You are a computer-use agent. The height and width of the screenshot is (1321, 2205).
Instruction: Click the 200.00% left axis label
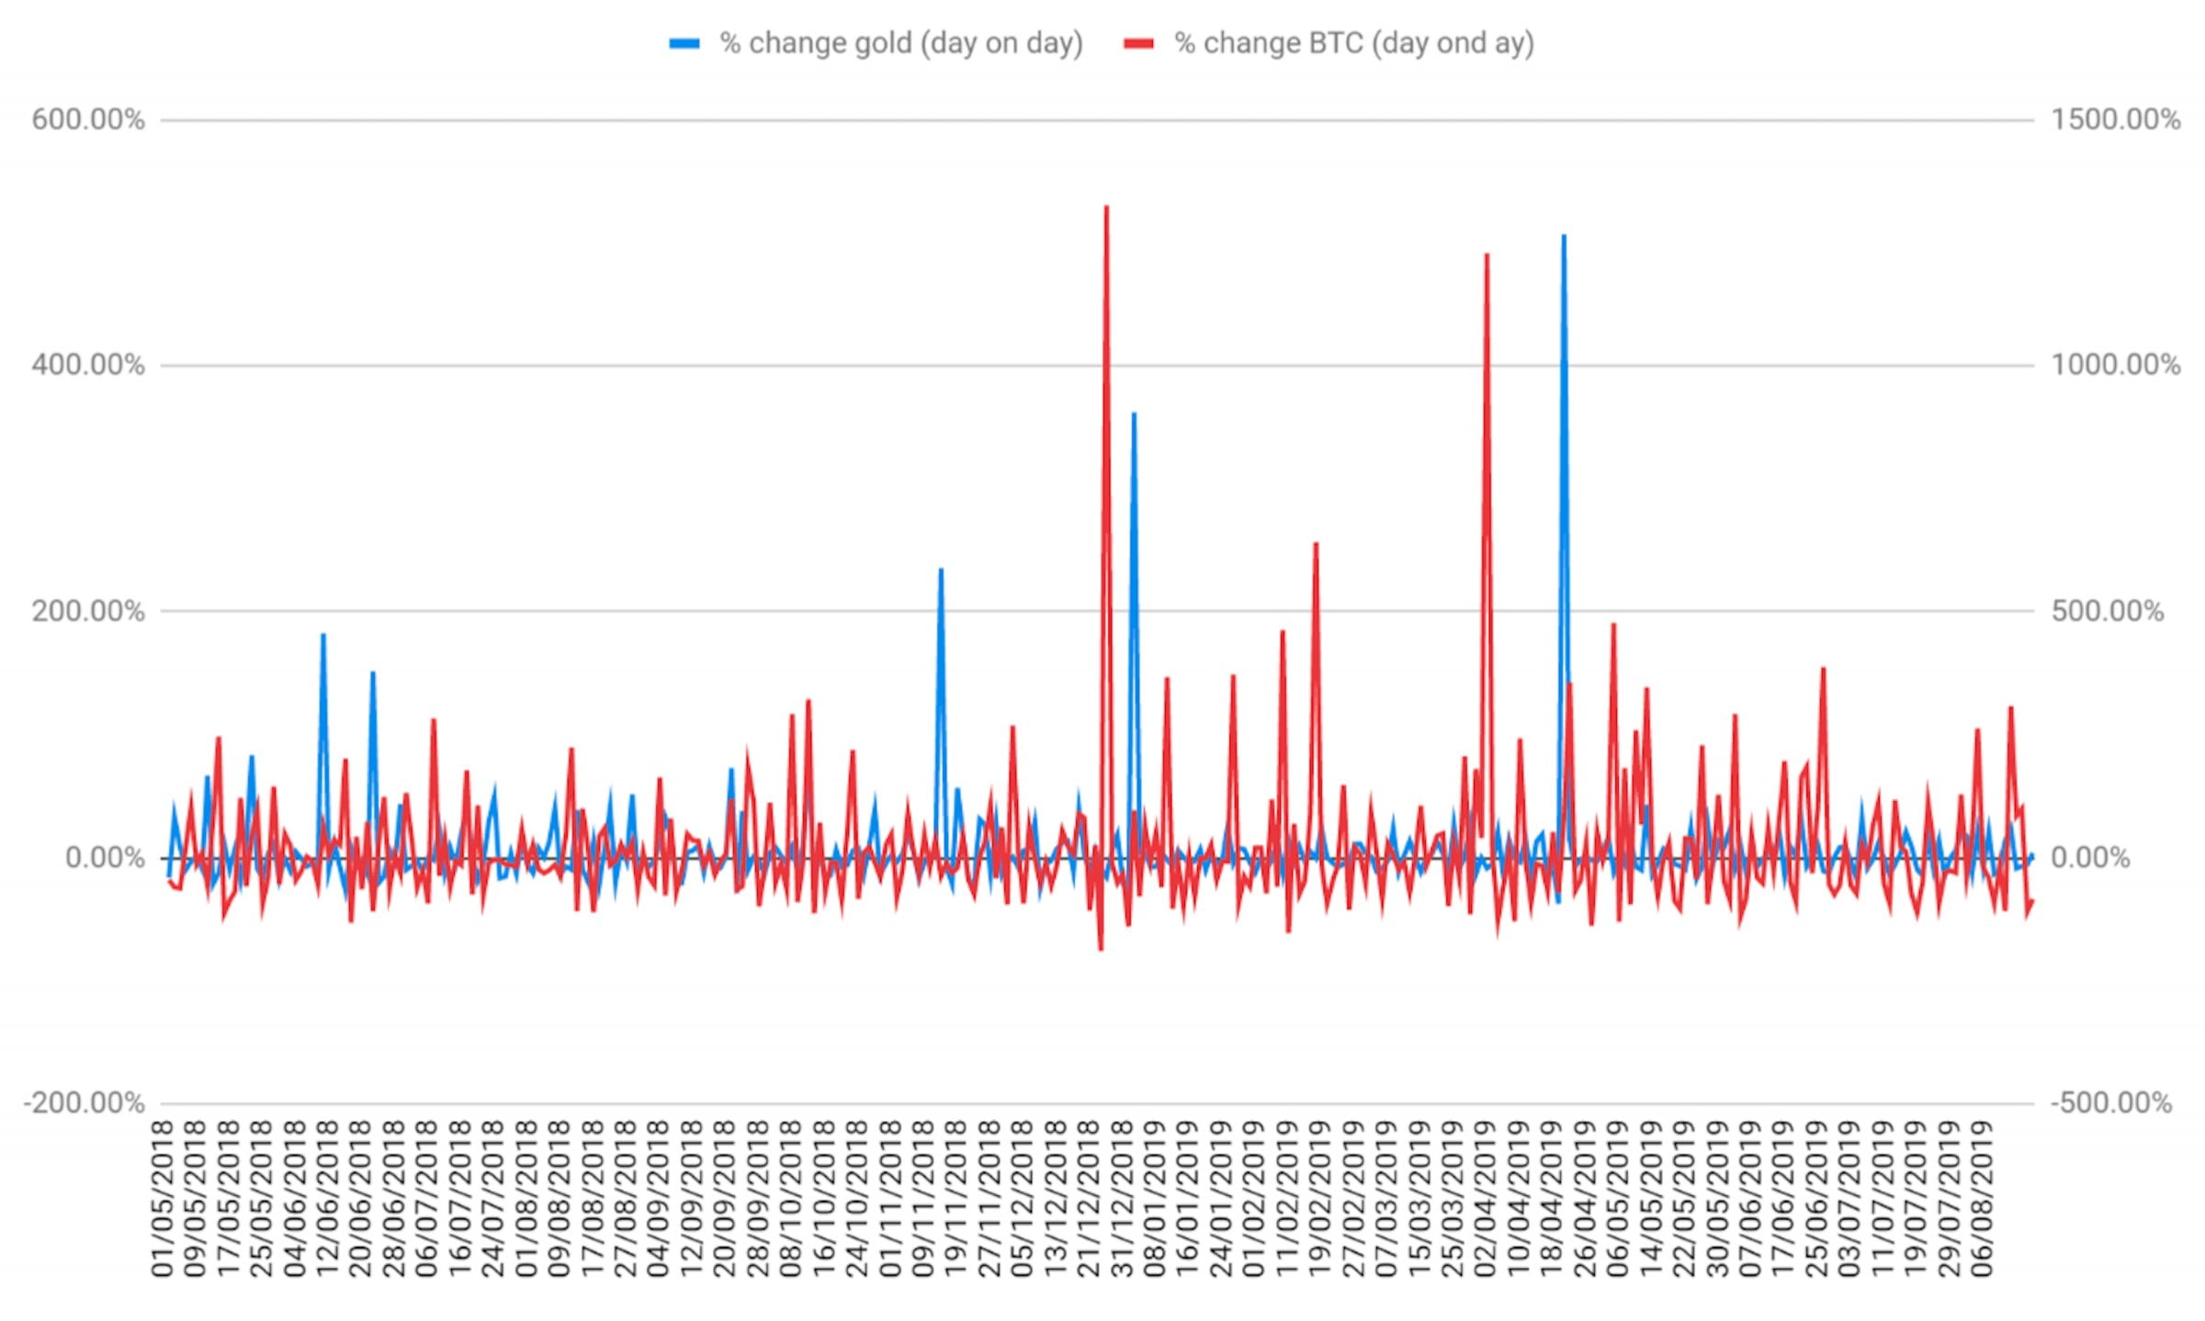pyautogui.click(x=88, y=611)
